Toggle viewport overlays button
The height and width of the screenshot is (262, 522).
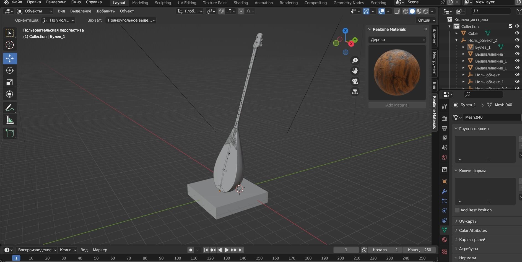382,11
